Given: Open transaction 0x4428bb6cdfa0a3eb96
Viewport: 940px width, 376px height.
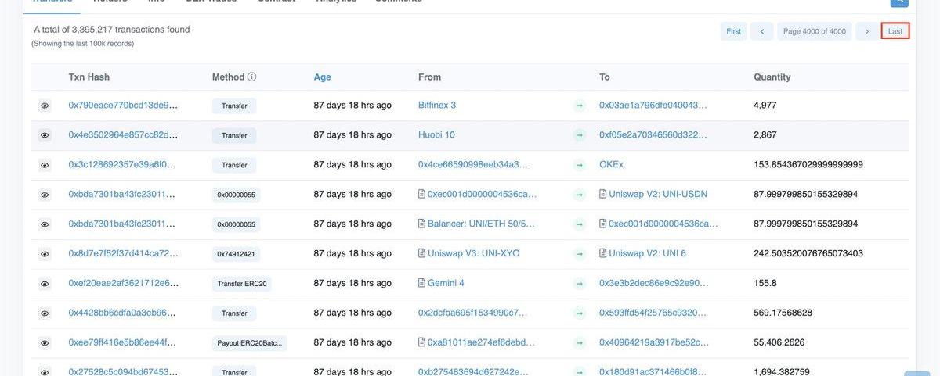Looking at the screenshot, I should point(124,313).
